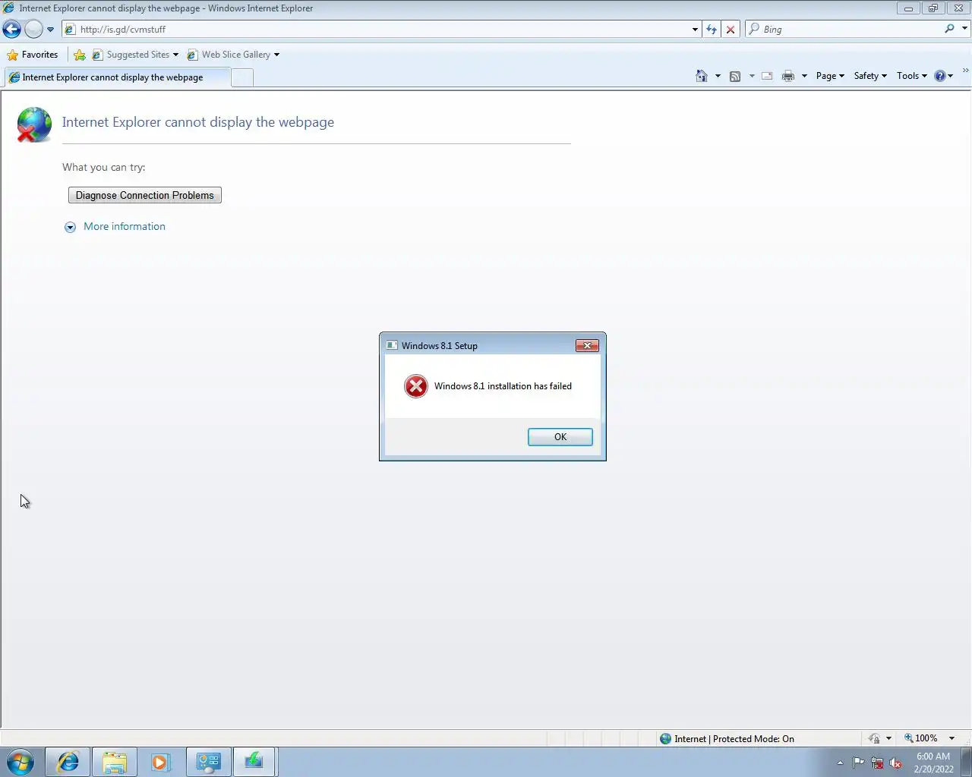This screenshot has width=972, height=777.
Task: Open the recent pages dropdown beside Forward
Action: pos(50,30)
